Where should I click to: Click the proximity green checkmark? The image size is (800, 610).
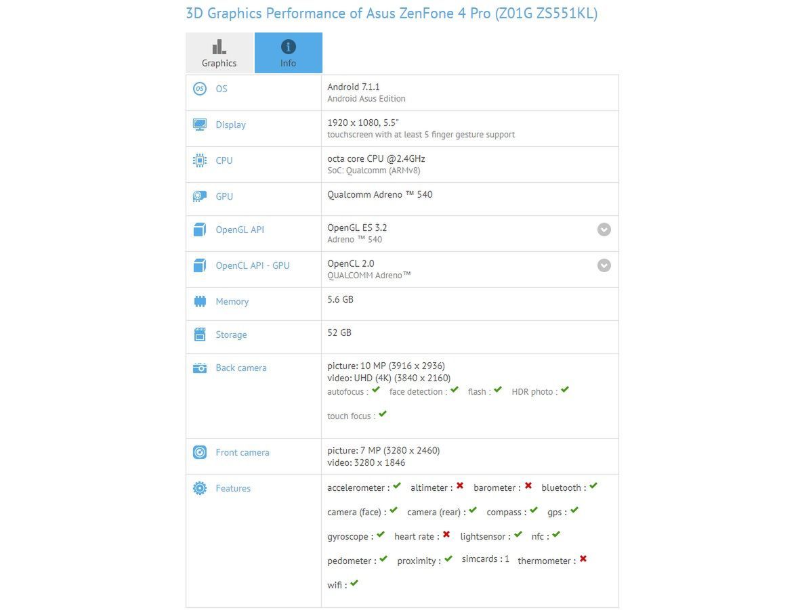[x=448, y=559]
